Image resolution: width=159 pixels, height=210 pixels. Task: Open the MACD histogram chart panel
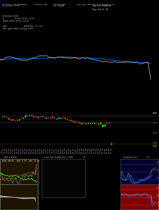coord(19,197)
